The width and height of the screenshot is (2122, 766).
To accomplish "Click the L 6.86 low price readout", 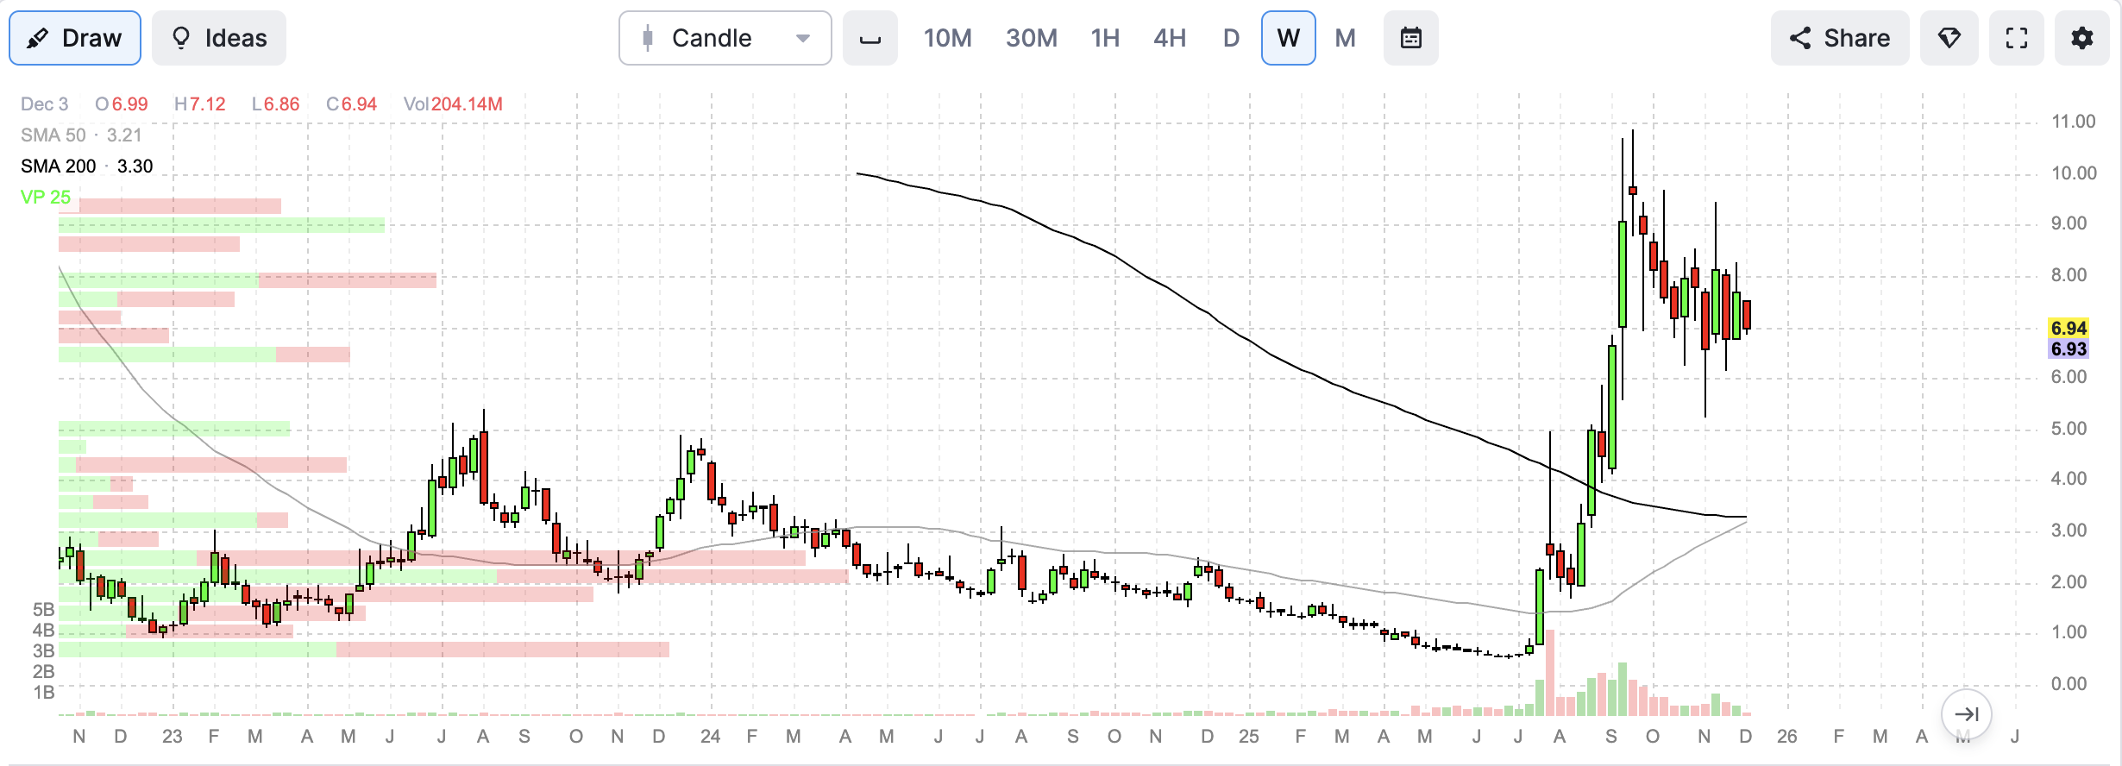I will [276, 104].
